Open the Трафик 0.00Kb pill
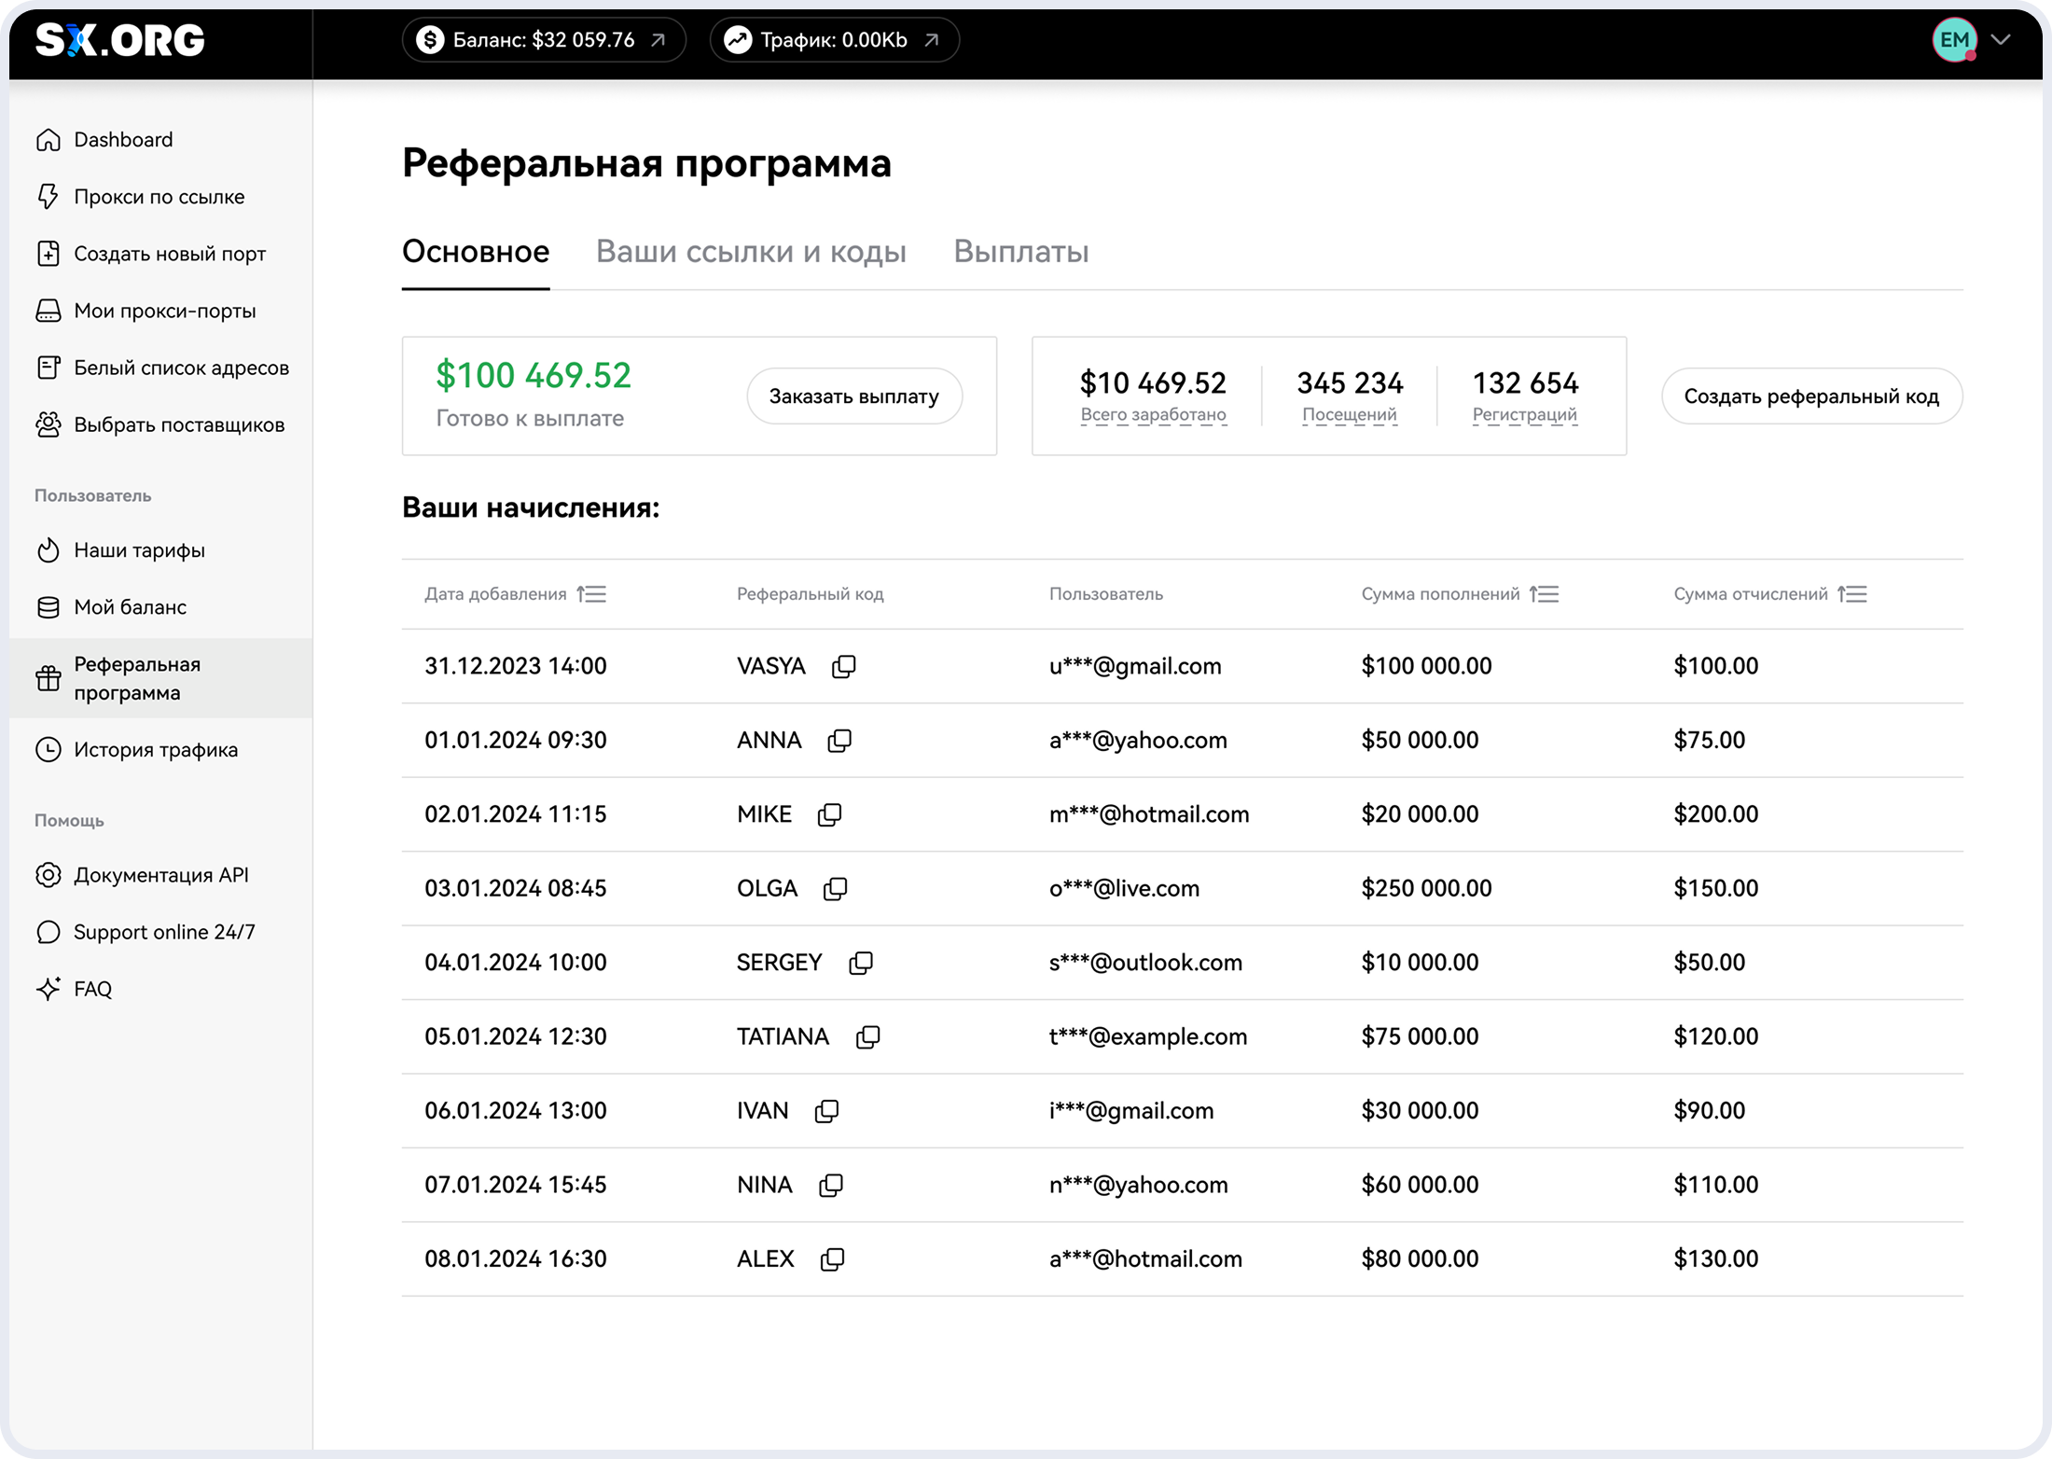The height and width of the screenshot is (1459, 2052). (x=834, y=40)
